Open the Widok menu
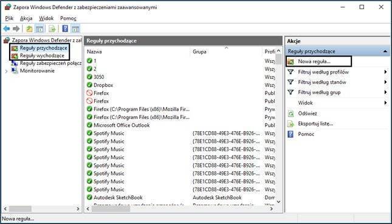This screenshot has width=392, height=224. click(46, 18)
